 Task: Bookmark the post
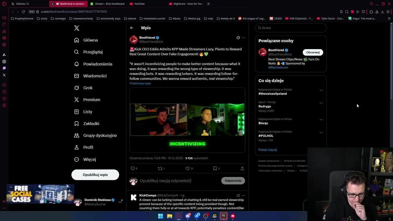(215, 168)
